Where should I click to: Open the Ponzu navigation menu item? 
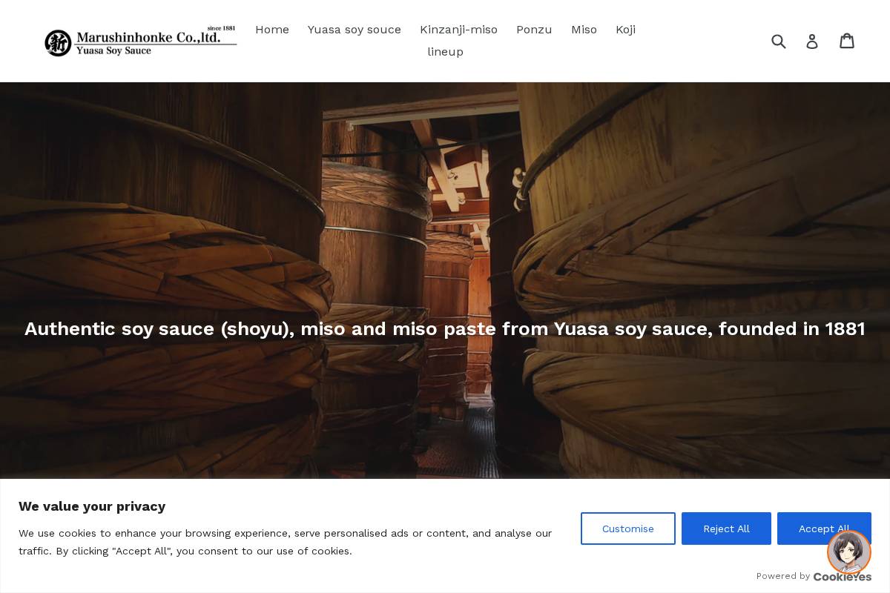pyautogui.click(x=534, y=30)
